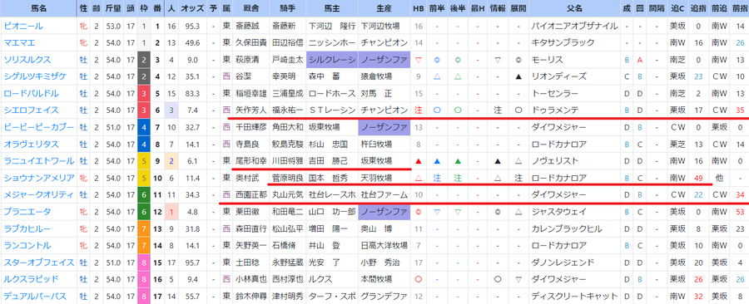The width and height of the screenshot is (749, 304).
Task: Sort by 騎手 column header
Action: [x=288, y=8]
